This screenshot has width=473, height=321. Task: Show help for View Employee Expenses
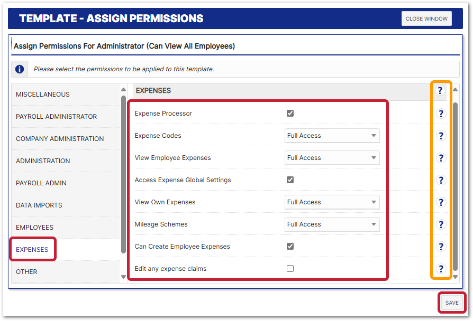coord(441,158)
